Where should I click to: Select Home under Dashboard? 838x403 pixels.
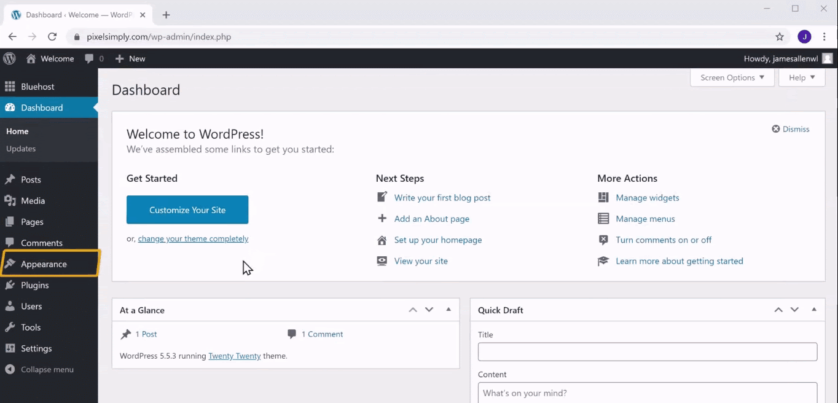tap(17, 131)
